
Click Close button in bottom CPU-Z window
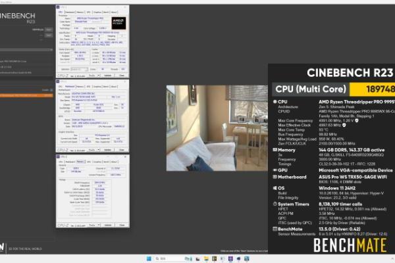[x=121, y=225]
